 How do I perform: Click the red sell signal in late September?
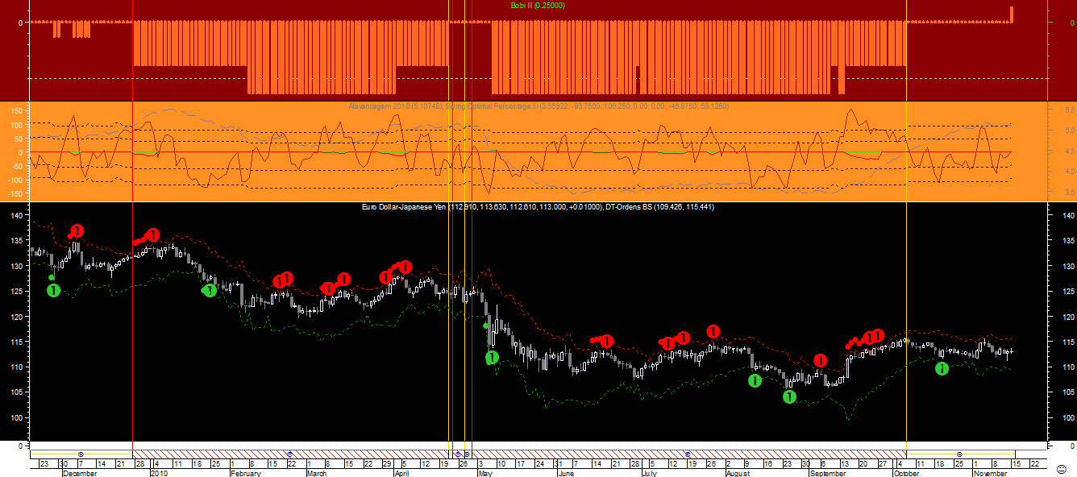coord(877,335)
